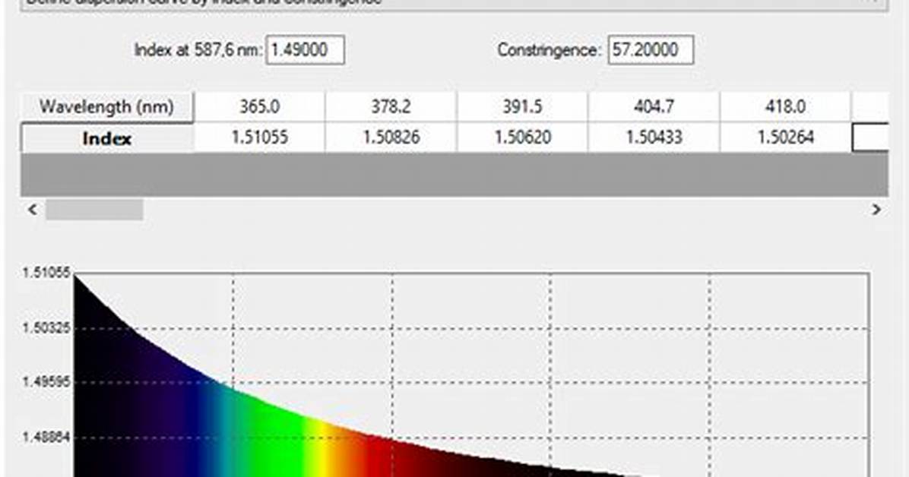The height and width of the screenshot is (477, 909).
Task: Click the table's right scroll arrow
Action: [876, 209]
